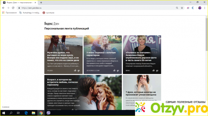Bookmark this page with the star icon
Viewport: 208px width, 116px height.
(182, 8)
